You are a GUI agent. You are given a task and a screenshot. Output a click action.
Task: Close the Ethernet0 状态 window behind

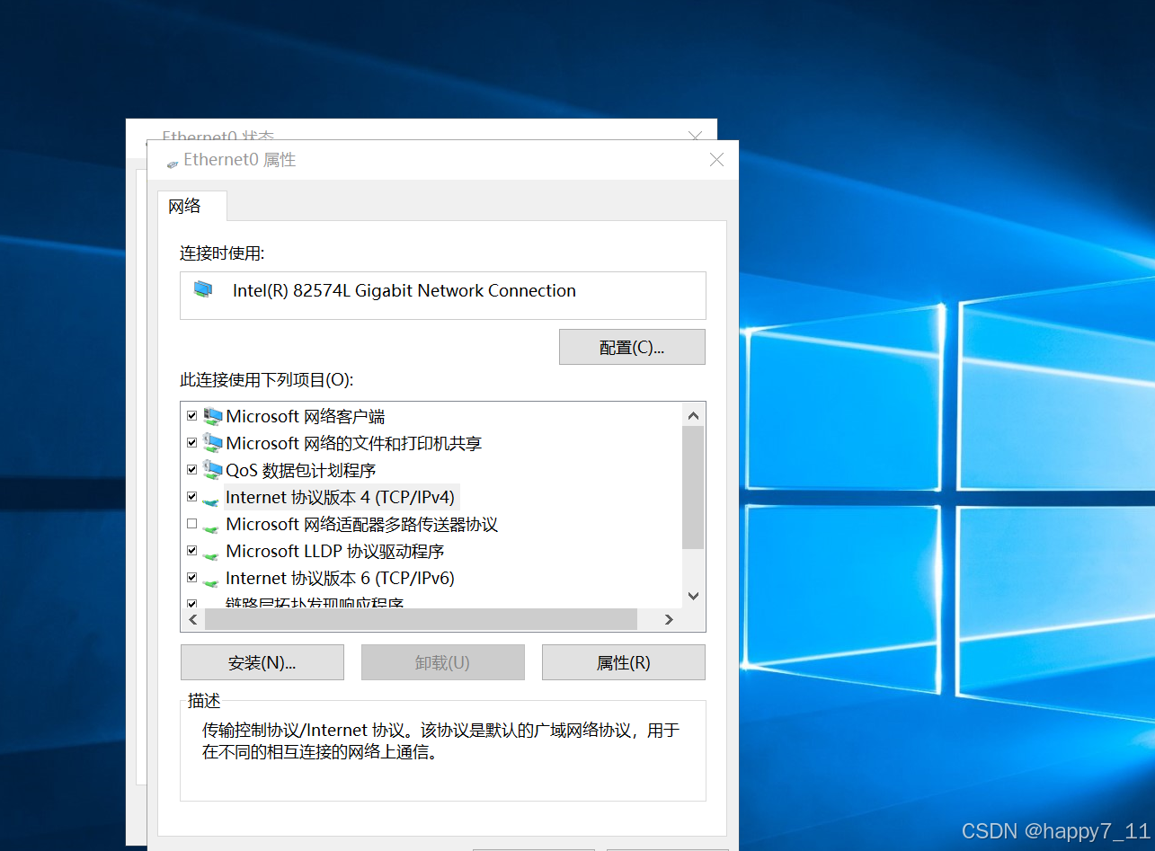[x=695, y=135]
